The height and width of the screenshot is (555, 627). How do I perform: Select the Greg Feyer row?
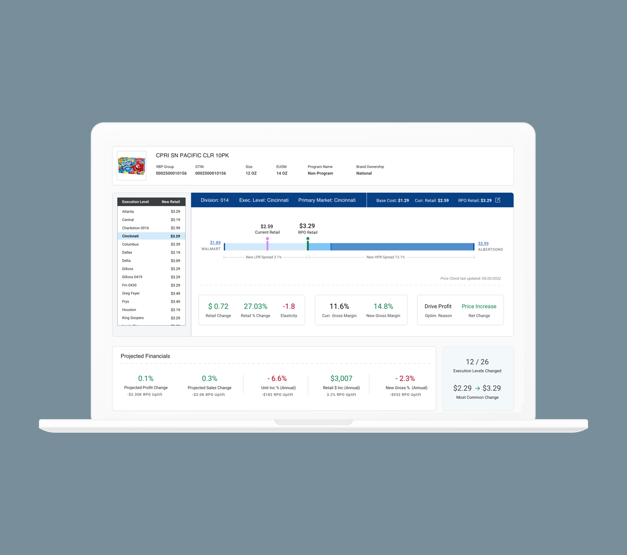coord(151,294)
